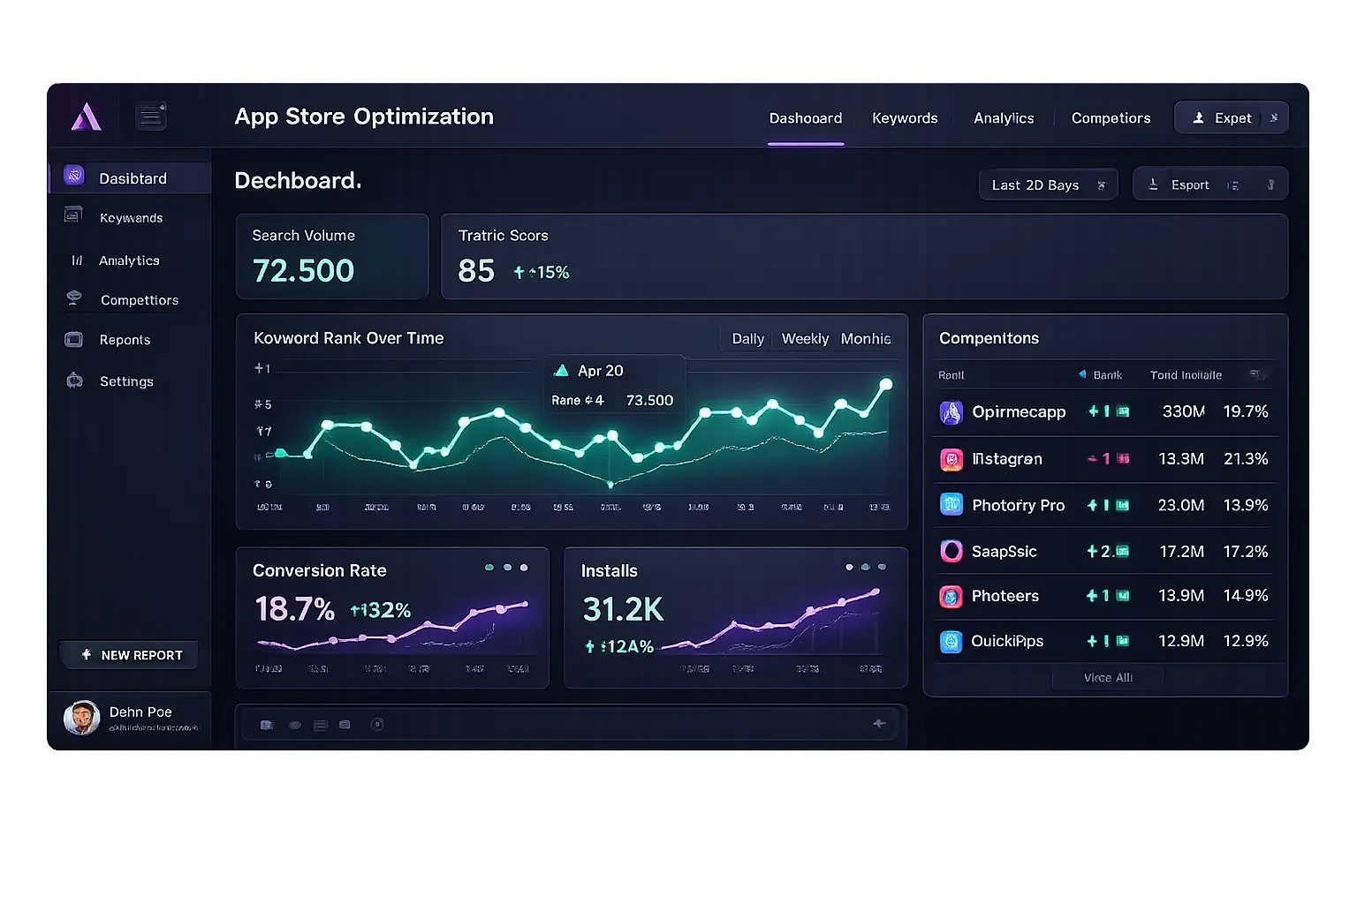Open the Conversion Rate card dots menu
Viewport: 1357px width, 904px height.
[506, 568]
